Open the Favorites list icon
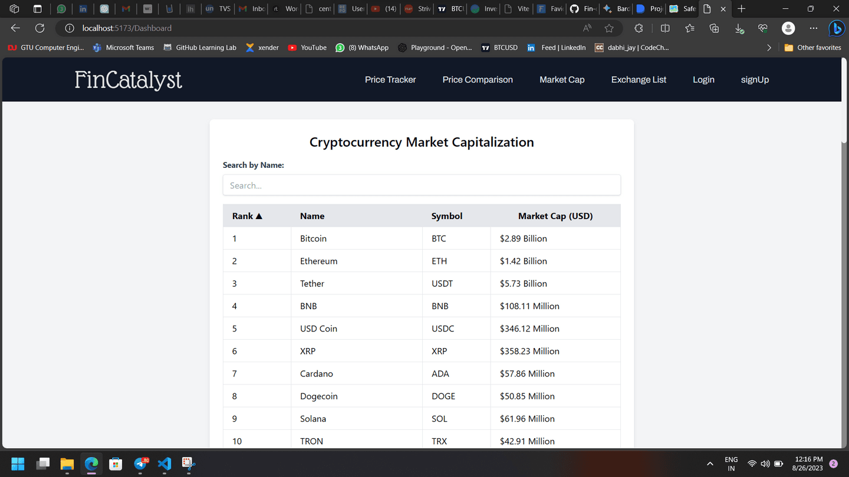 [x=690, y=28]
